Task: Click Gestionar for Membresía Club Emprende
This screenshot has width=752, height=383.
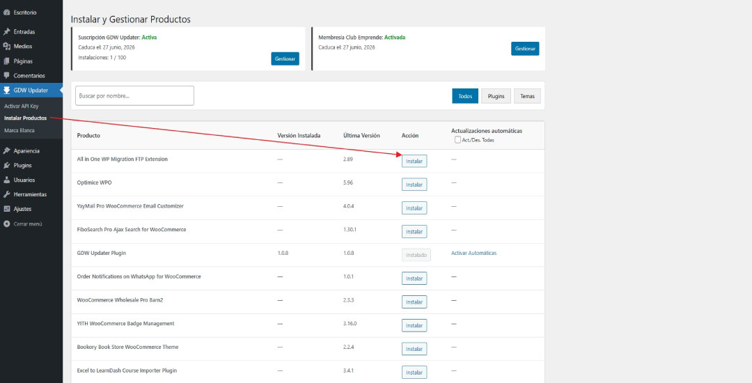Action: click(x=525, y=49)
